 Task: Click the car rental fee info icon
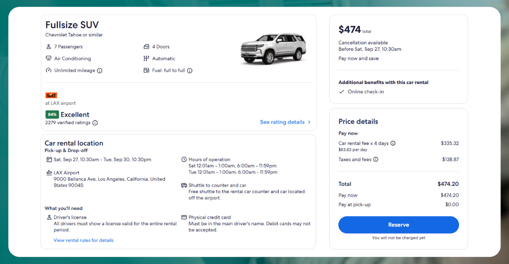[x=393, y=143]
